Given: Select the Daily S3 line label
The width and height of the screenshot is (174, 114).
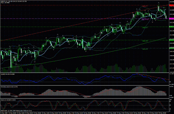Looking at the screenshot, I should [x=145, y=49].
